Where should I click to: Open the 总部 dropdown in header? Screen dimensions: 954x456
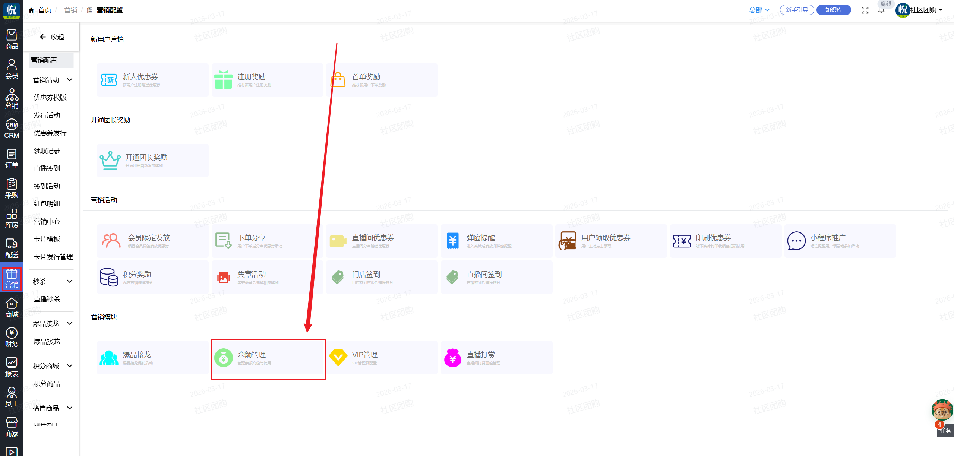point(759,10)
